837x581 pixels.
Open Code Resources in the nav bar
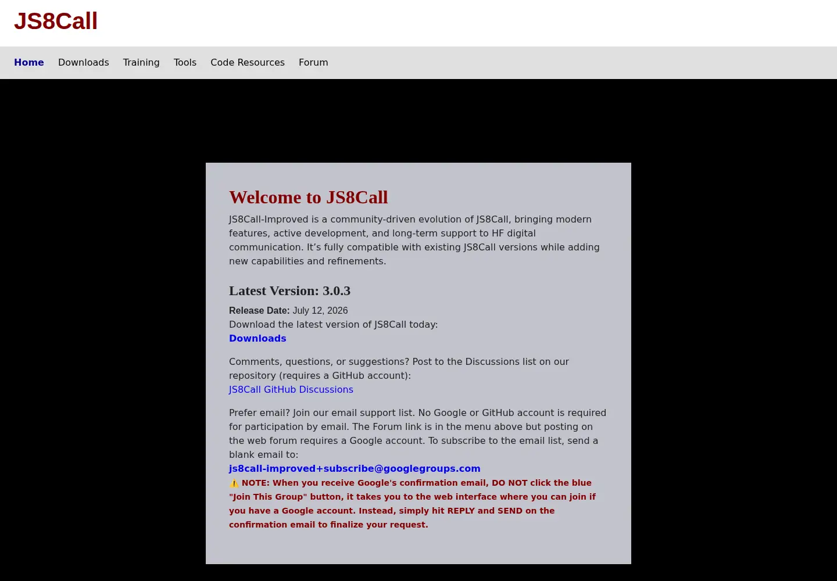(248, 62)
